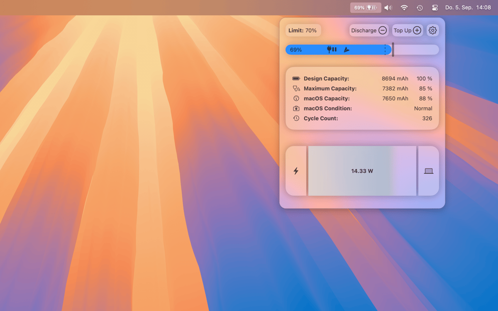Click the info icon beside macOS Capacity
The height and width of the screenshot is (311, 498).
296,98
